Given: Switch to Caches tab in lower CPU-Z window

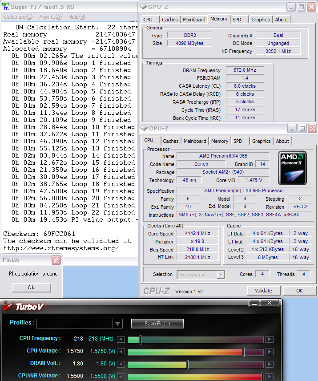Looking at the screenshot, I should click(171, 141).
